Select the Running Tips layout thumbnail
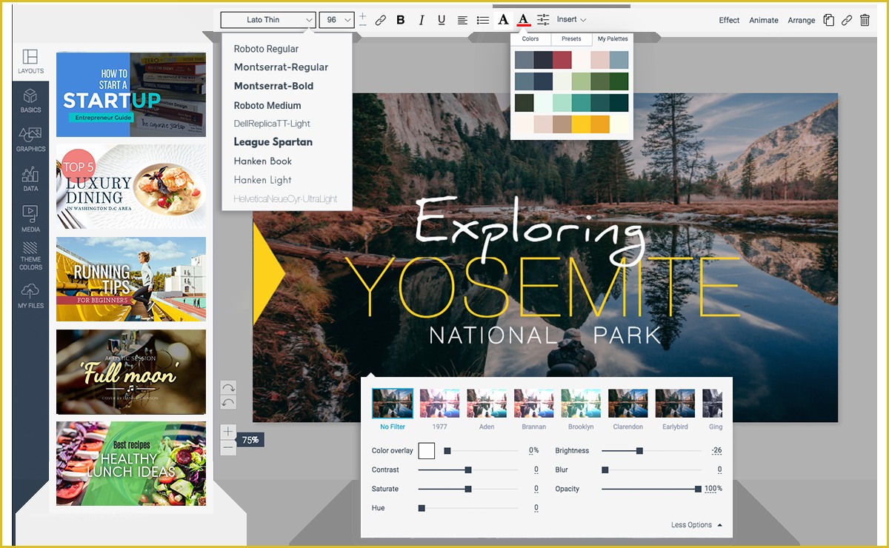Image resolution: width=889 pixels, height=548 pixels. [x=131, y=279]
